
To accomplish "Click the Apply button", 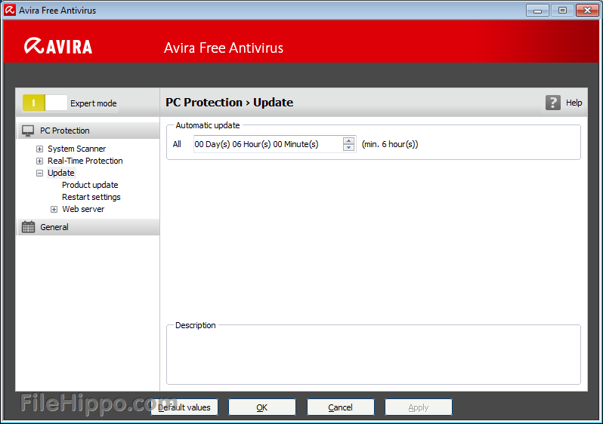I will click(x=419, y=407).
